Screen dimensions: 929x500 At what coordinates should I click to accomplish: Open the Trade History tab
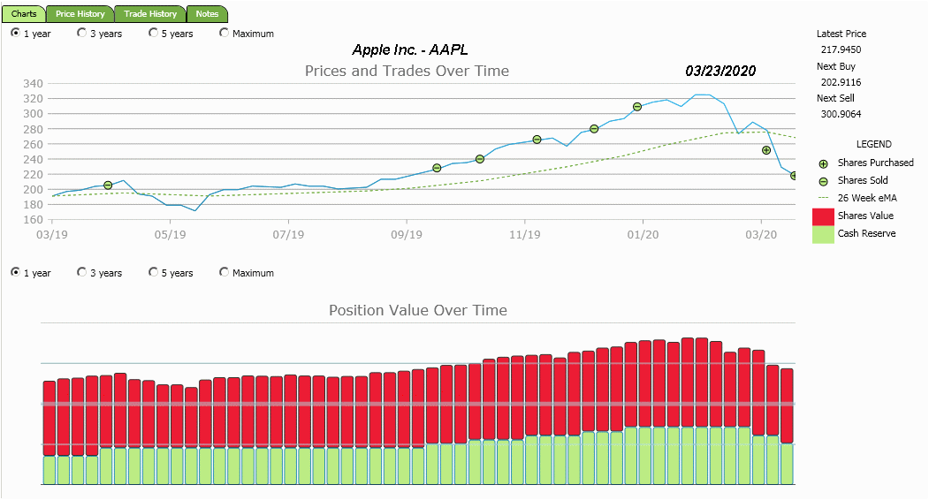point(150,14)
